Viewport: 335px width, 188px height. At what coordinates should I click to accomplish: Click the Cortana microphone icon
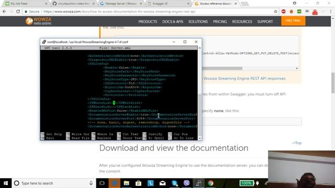tap(91, 183)
